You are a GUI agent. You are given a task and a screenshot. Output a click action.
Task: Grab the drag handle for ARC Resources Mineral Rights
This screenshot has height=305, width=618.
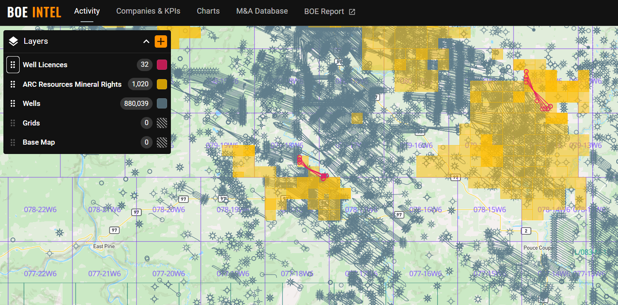(x=13, y=84)
